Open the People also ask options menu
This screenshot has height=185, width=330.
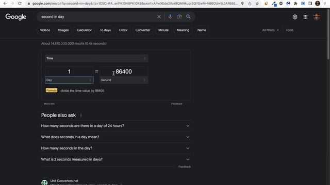click(81, 115)
